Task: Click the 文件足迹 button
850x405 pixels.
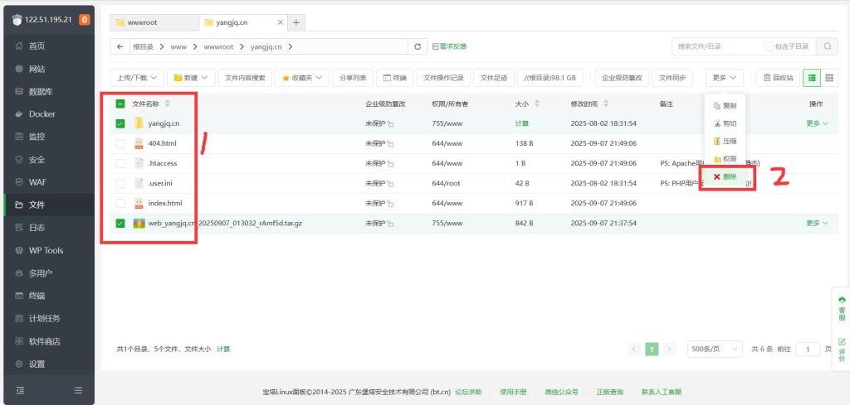Action: click(x=494, y=78)
